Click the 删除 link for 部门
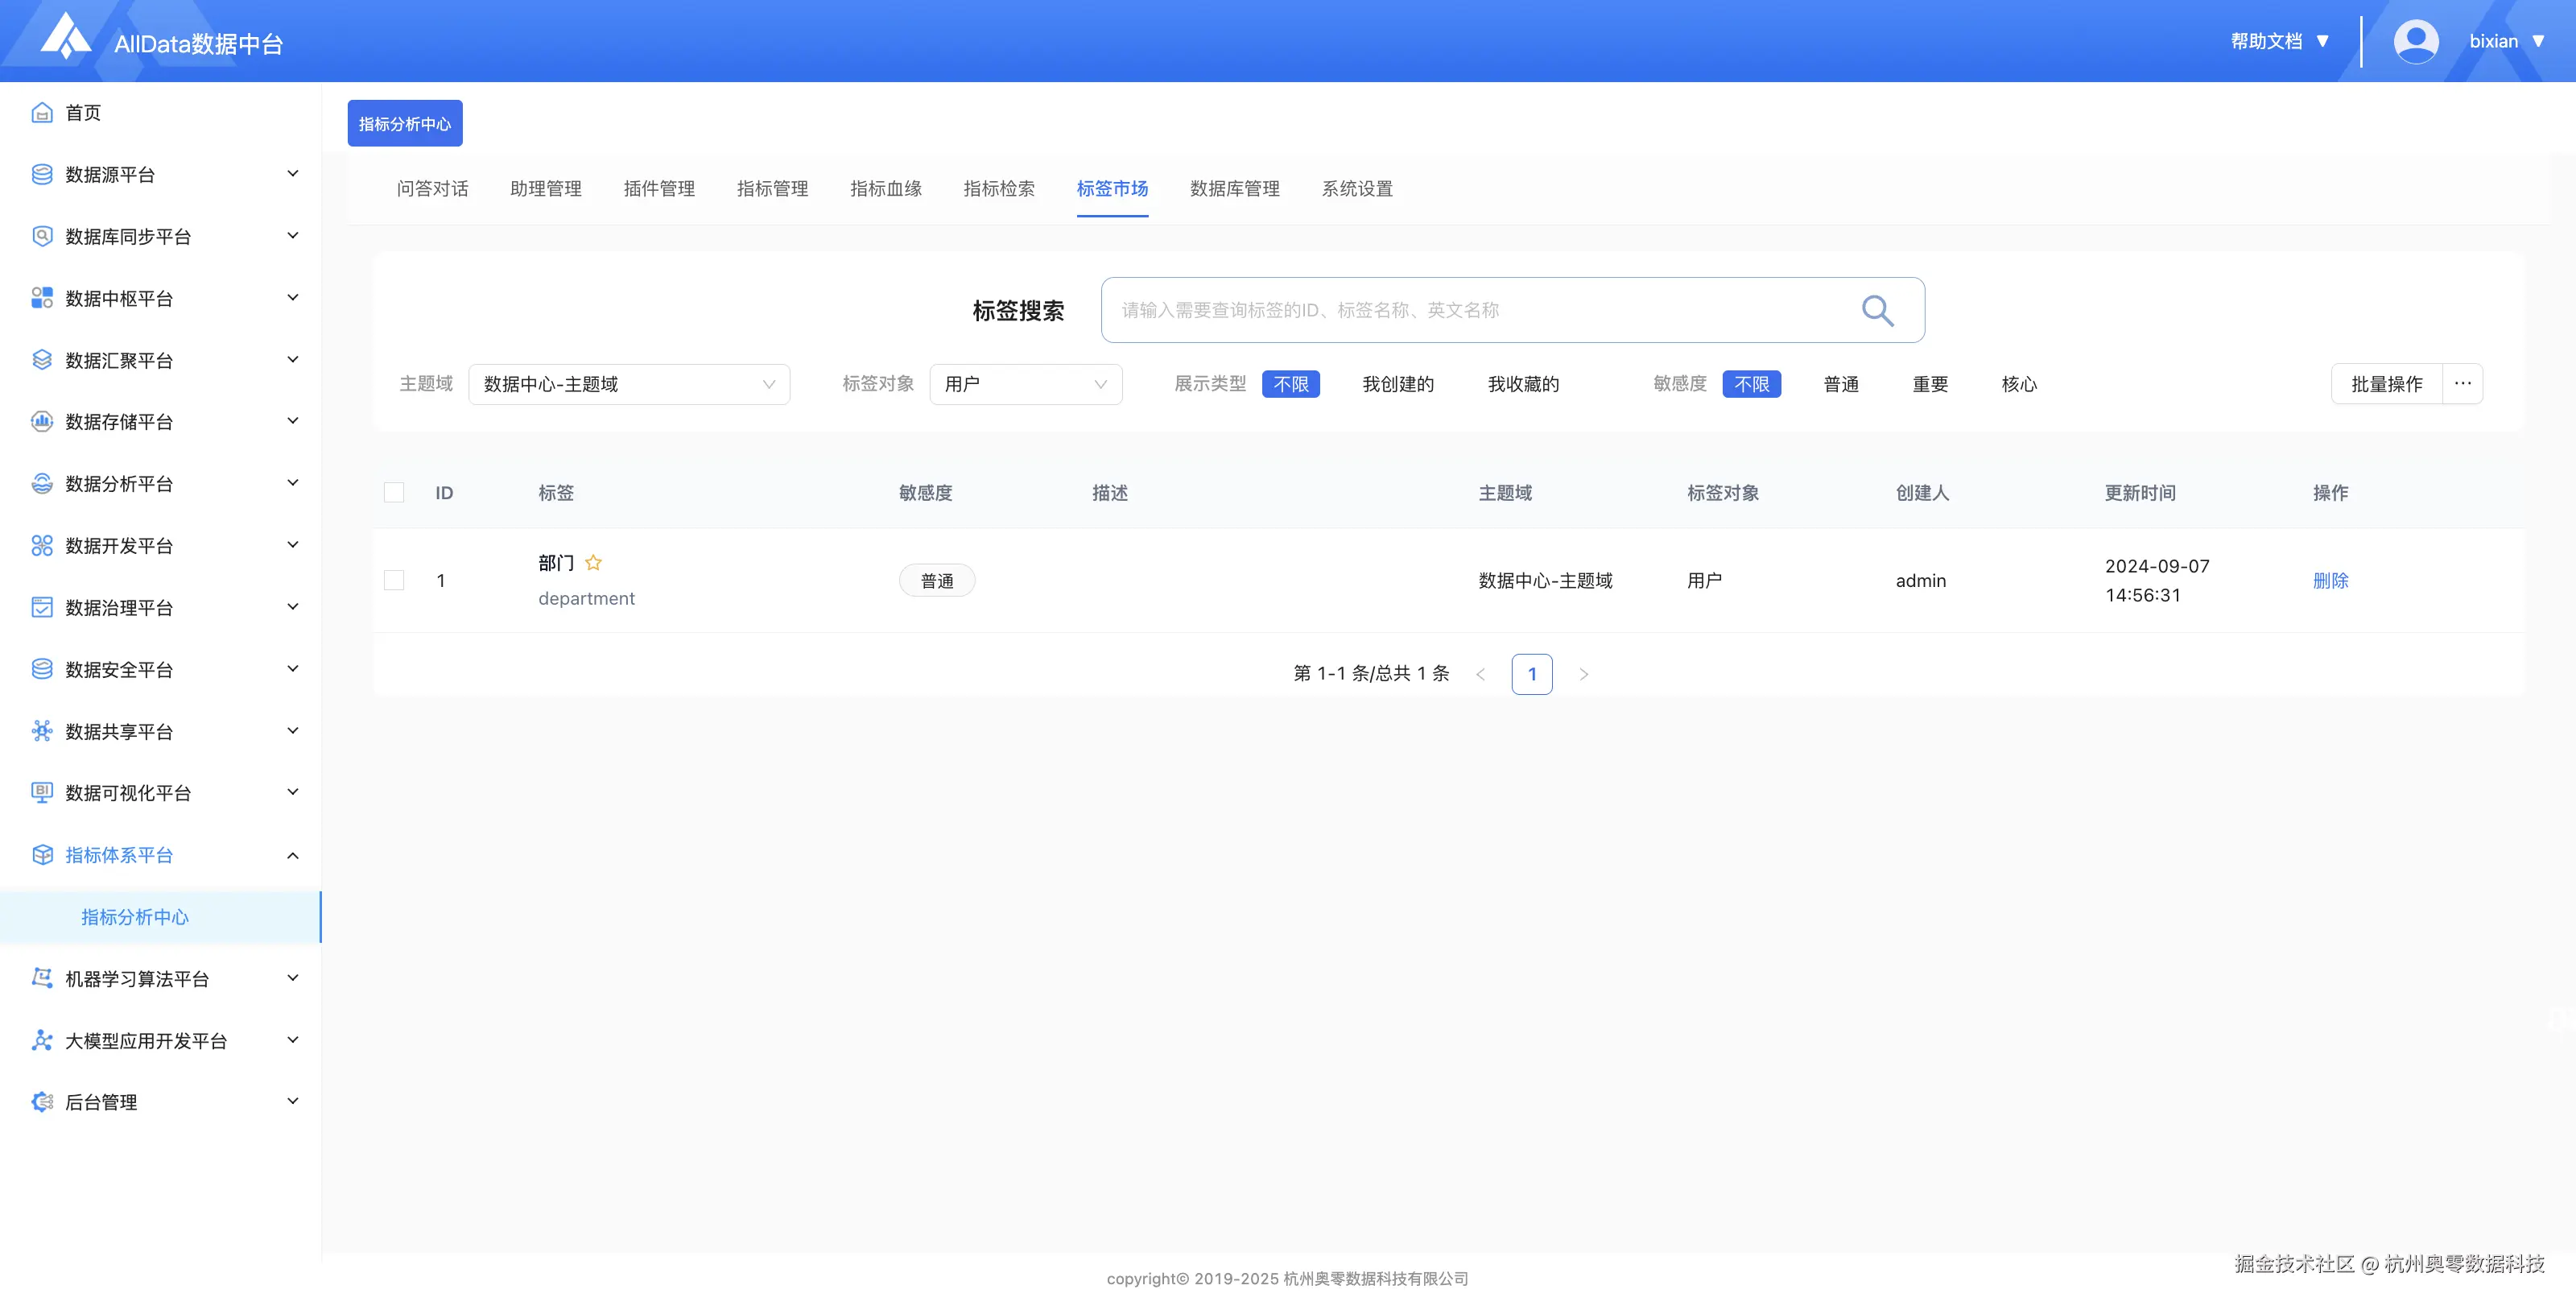 click(2330, 581)
